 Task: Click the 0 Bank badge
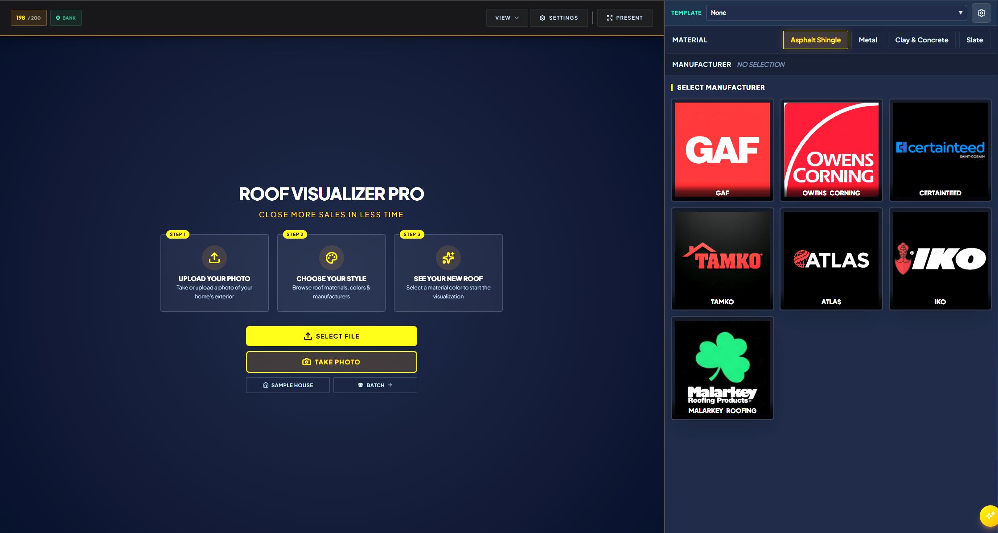point(66,18)
